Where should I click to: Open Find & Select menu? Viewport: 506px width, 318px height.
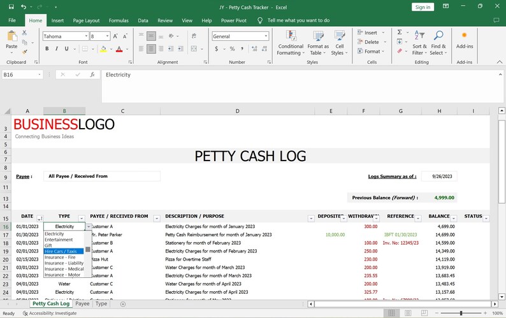pos(438,43)
